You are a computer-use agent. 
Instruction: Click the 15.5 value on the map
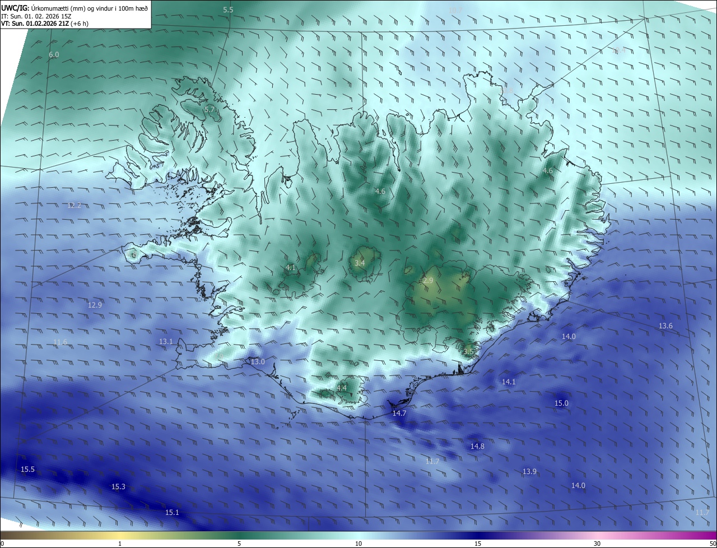(27, 470)
